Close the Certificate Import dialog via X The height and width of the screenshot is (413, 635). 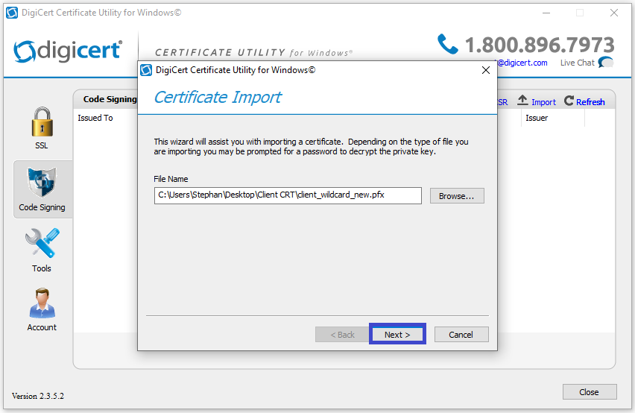pos(486,70)
